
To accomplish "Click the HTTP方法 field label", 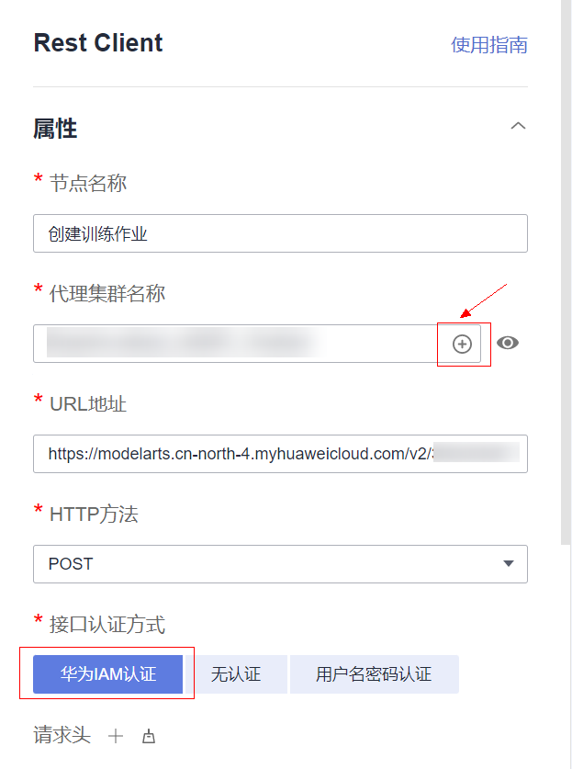I will point(94,515).
